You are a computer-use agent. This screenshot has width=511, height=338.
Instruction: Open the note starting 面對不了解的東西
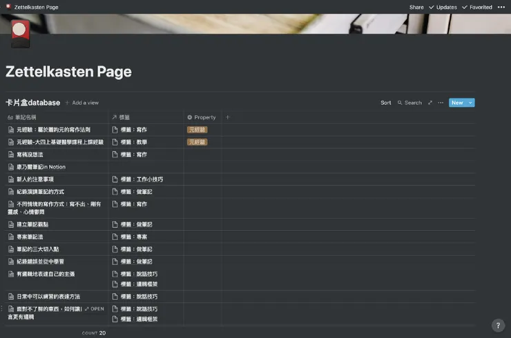coord(46,313)
